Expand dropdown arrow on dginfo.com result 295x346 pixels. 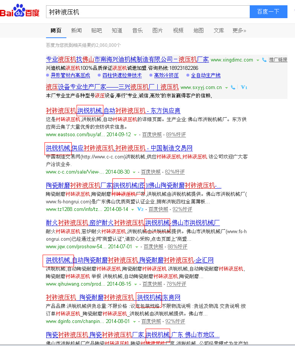(x=134, y=322)
